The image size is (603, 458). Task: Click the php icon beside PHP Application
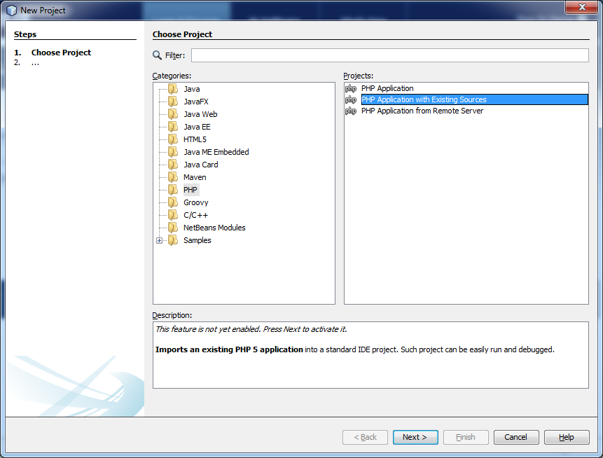click(351, 88)
